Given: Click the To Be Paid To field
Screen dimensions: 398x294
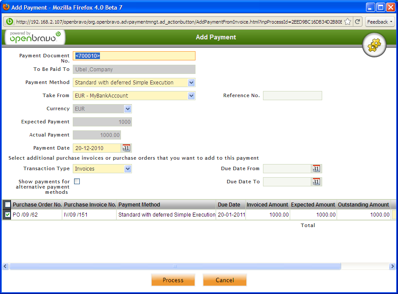Looking at the screenshot, I should (x=134, y=69).
